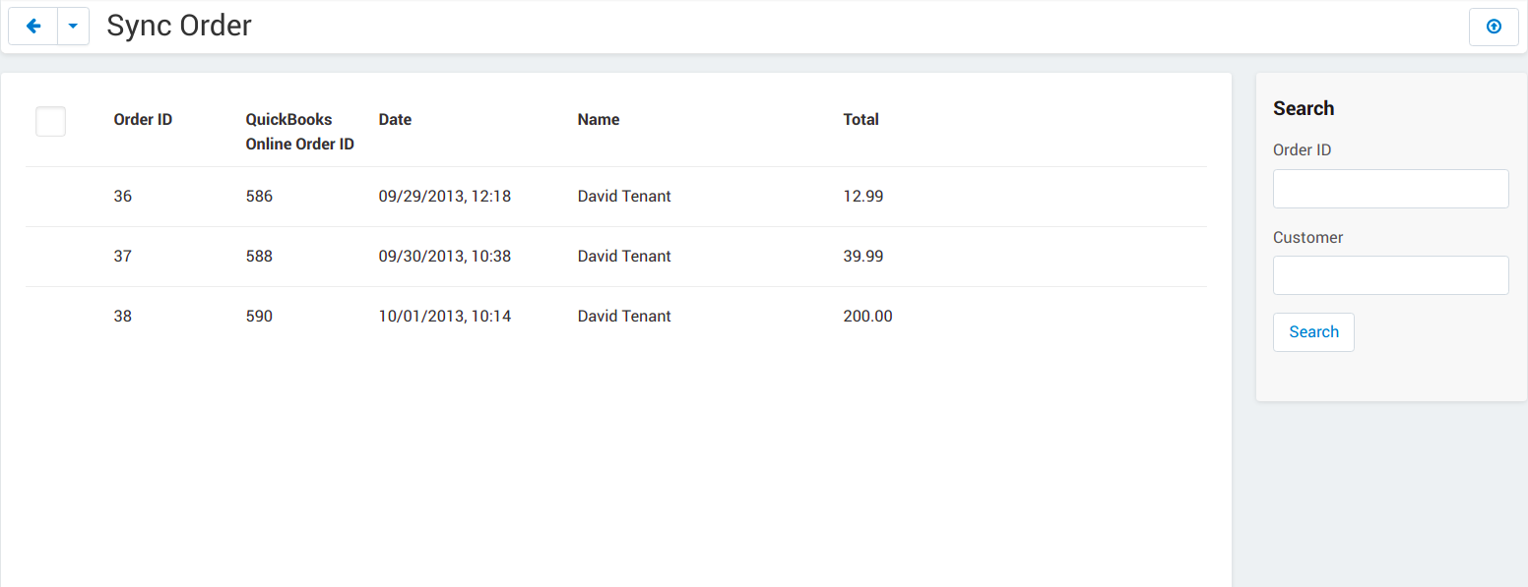1528x587 pixels.
Task: Click the Search button
Action: [1313, 332]
